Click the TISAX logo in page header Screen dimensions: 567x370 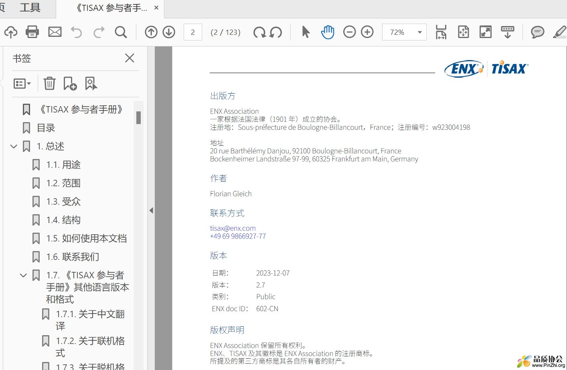[510, 68]
